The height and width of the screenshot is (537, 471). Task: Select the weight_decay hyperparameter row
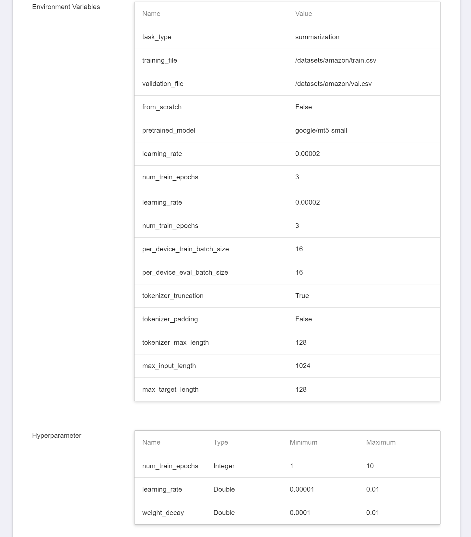[287, 513]
